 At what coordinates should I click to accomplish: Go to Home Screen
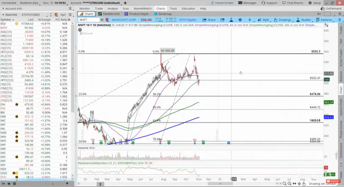pyautogui.click(x=222, y=3)
